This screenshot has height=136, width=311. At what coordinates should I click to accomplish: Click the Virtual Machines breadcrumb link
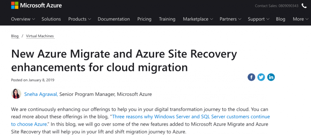(x=40, y=36)
